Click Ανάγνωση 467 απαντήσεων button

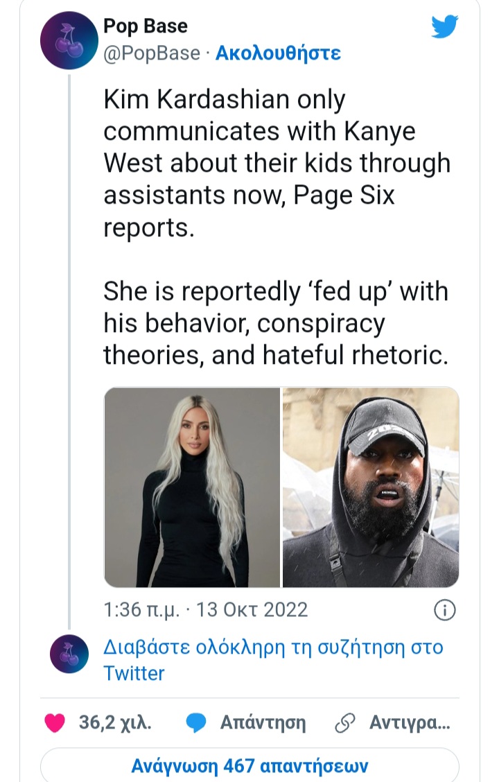click(249, 765)
